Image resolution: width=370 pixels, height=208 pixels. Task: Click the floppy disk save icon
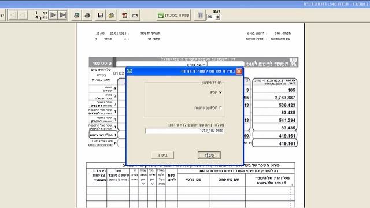[100, 16]
